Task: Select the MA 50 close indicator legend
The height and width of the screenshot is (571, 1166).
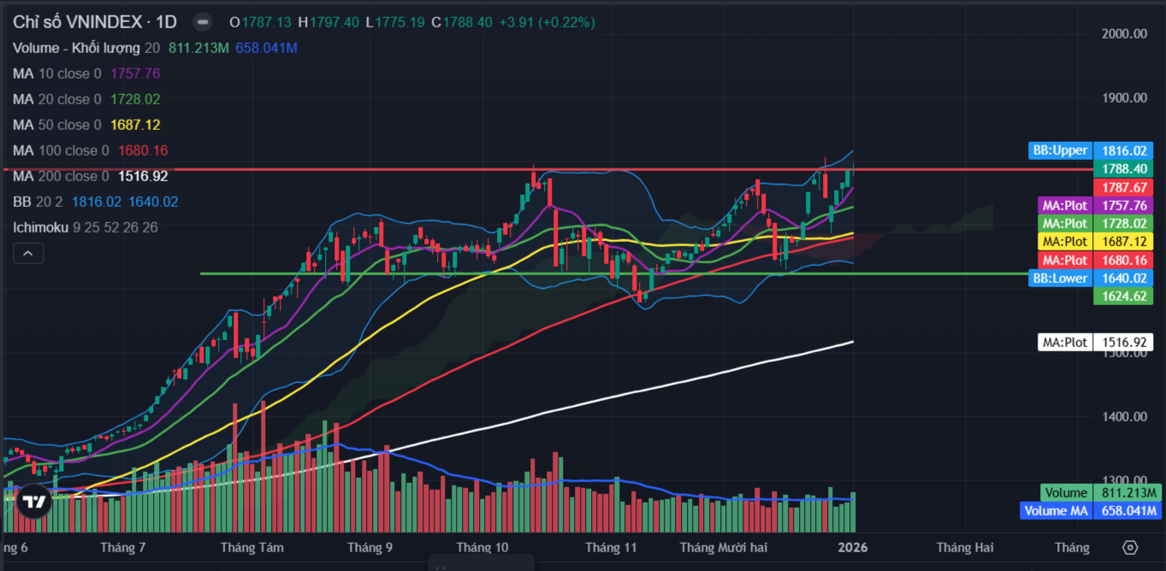Action: pyautogui.click(x=56, y=125)
